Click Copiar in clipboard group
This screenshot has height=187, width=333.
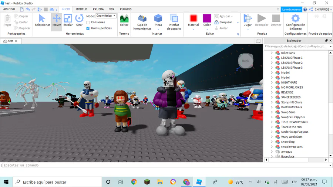coord(21,16)
